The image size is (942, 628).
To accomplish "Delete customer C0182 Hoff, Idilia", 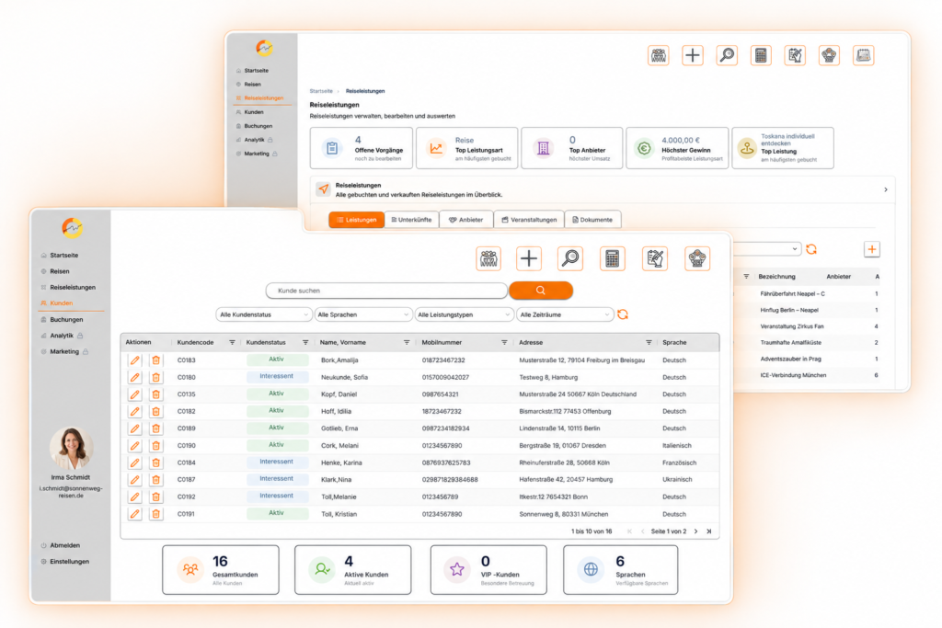I will [x=155, y=411].
